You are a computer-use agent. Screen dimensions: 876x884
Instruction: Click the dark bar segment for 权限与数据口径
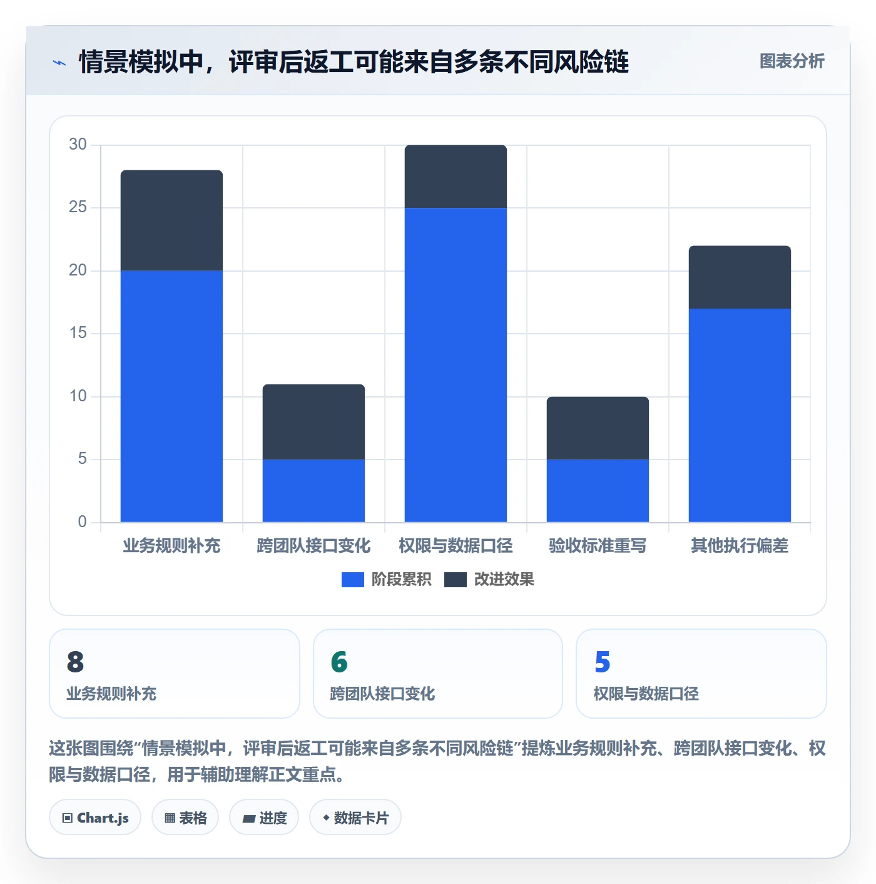456,177
